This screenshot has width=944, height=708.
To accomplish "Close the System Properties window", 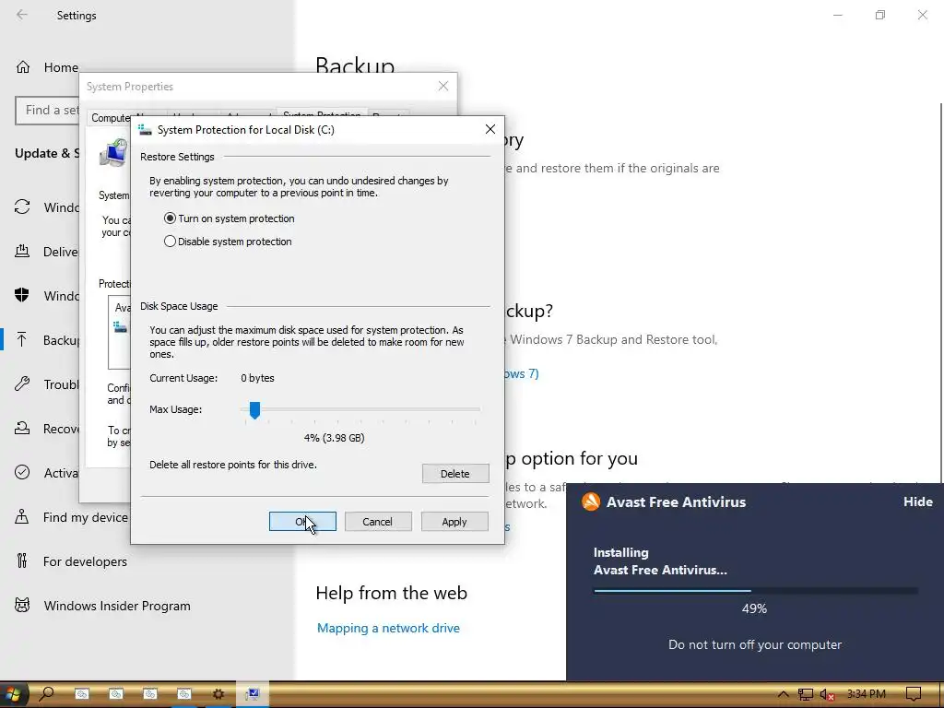I will point(443,86).
